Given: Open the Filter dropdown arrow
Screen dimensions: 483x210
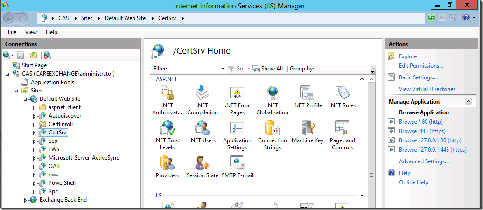Looking at the screenshot, I should pos(223,69).
